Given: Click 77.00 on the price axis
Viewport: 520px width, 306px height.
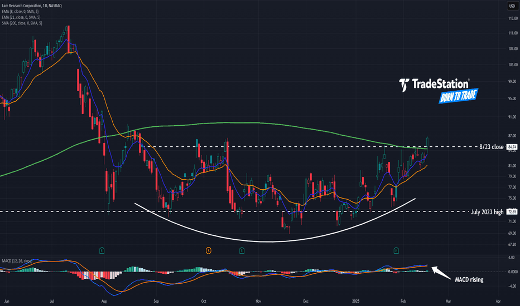Looking at the screenshot, I should tap(513, 187).
